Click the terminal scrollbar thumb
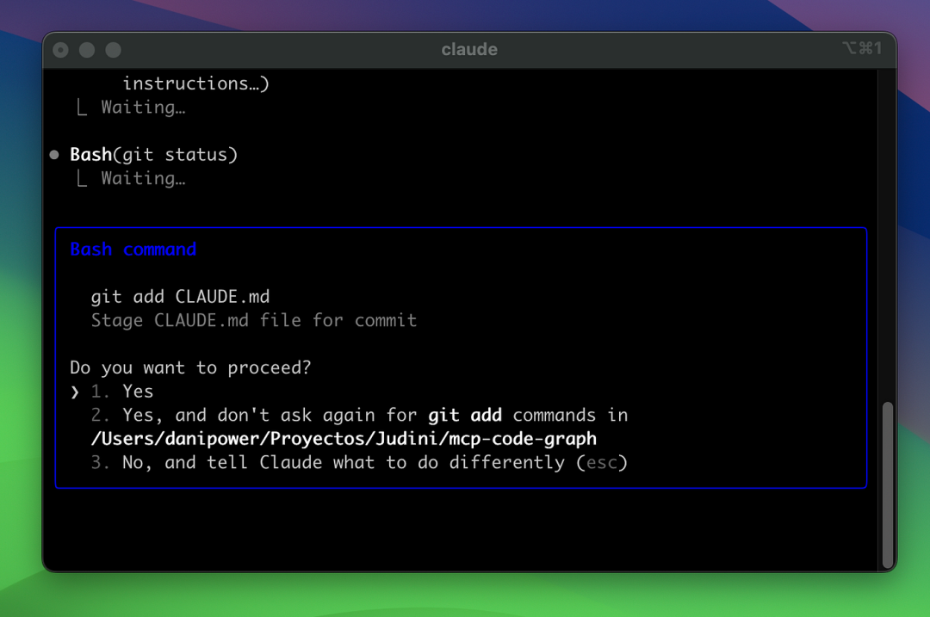Image resolution: width=930 pixels, height=617 pixels. coord(887,484)
